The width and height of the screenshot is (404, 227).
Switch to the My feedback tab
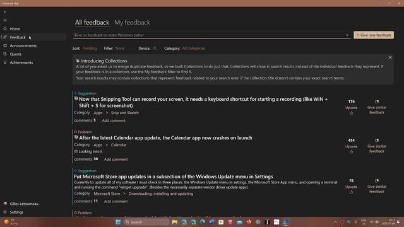[x=132, y=23]
